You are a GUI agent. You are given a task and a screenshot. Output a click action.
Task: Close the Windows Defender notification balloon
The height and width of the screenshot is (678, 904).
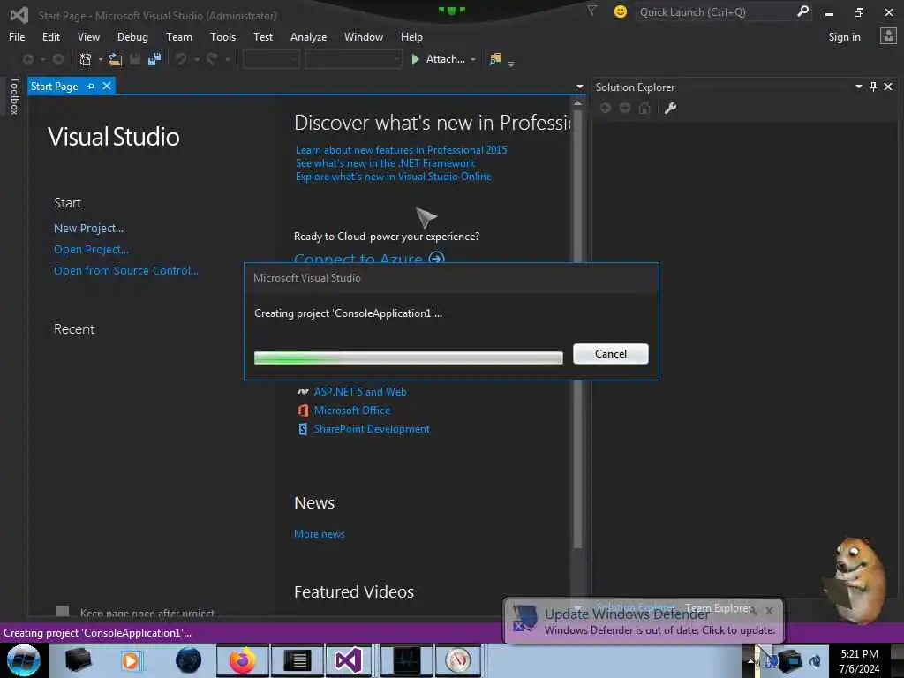769,610
